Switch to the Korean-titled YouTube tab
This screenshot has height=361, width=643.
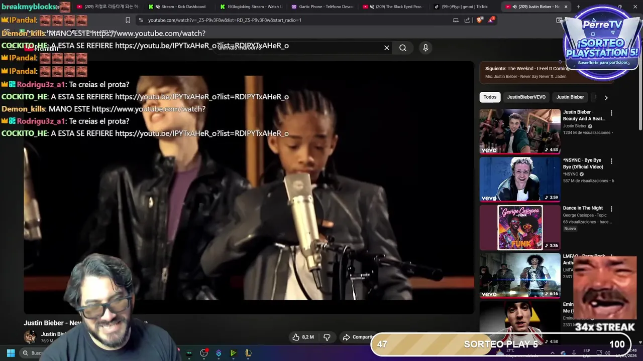coord(107,7)
